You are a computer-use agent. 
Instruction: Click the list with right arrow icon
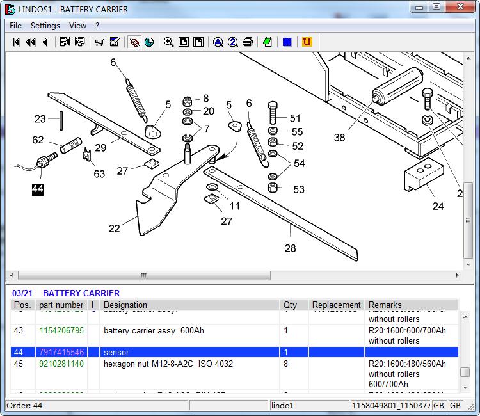[x=80, y=42]
